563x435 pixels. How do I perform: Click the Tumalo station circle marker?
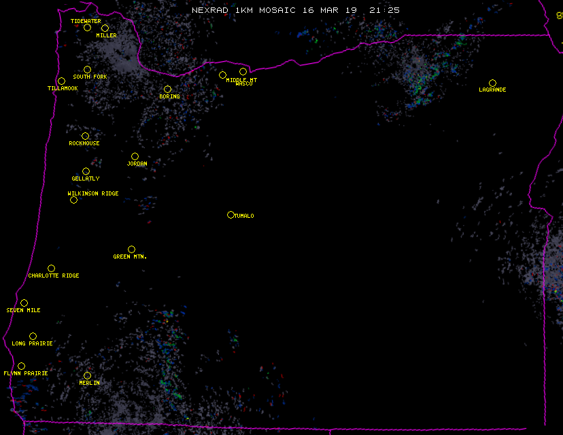point(231,215)
